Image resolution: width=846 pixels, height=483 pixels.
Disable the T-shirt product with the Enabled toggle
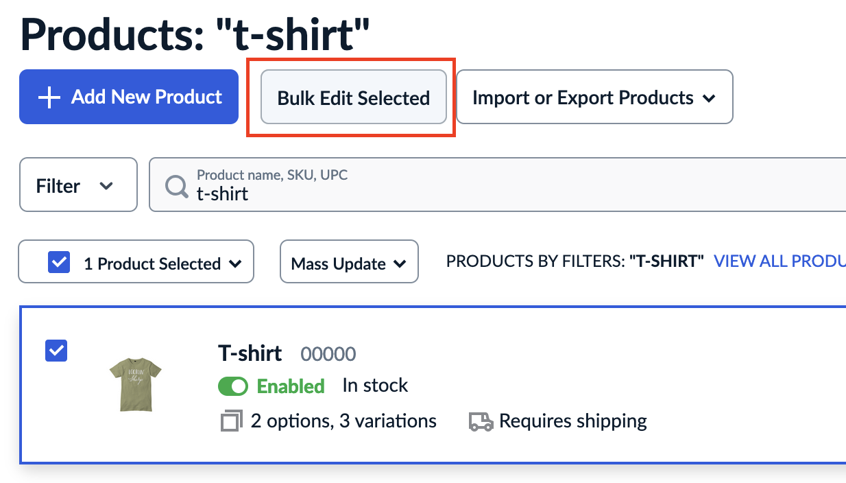point(233,386)
